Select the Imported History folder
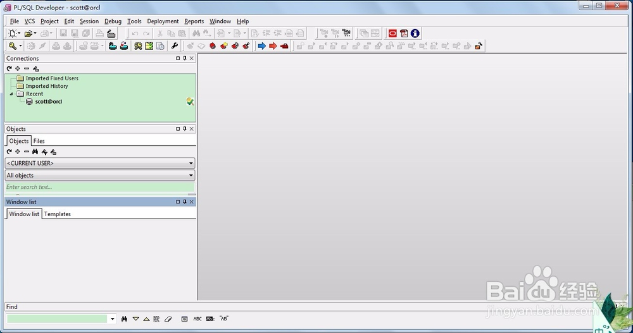Viewport: 633px width, 333px height. coord(47,87)
